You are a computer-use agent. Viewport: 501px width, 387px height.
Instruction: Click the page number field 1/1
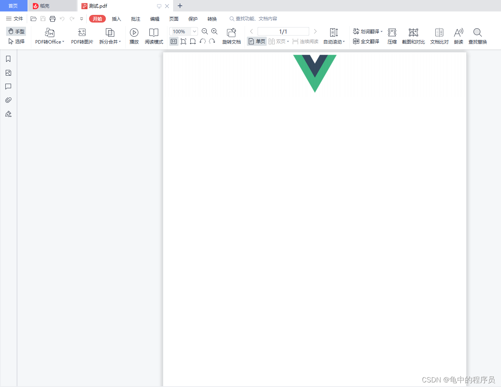tap(283, 31)
